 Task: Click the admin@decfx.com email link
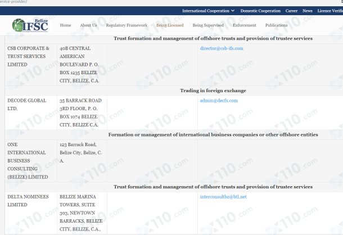(219, 101)
